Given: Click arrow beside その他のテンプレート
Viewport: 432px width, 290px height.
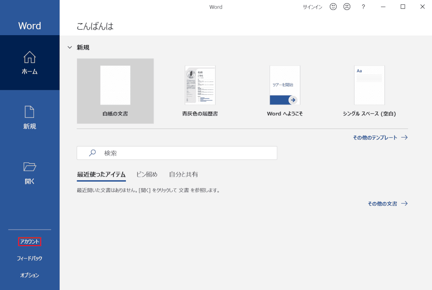Looking at the screenshot, I should click(x=404, y=137).
